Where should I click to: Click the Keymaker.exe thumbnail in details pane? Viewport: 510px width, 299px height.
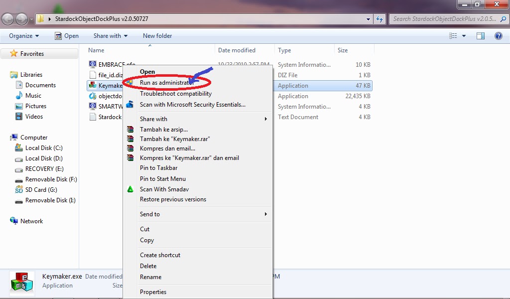pyautogui.click(x=22, y=282)
